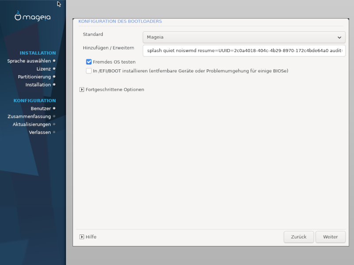Click the Verlassen step bullet indicator
This screenshot has width=354, height=265.
point(54,132)
